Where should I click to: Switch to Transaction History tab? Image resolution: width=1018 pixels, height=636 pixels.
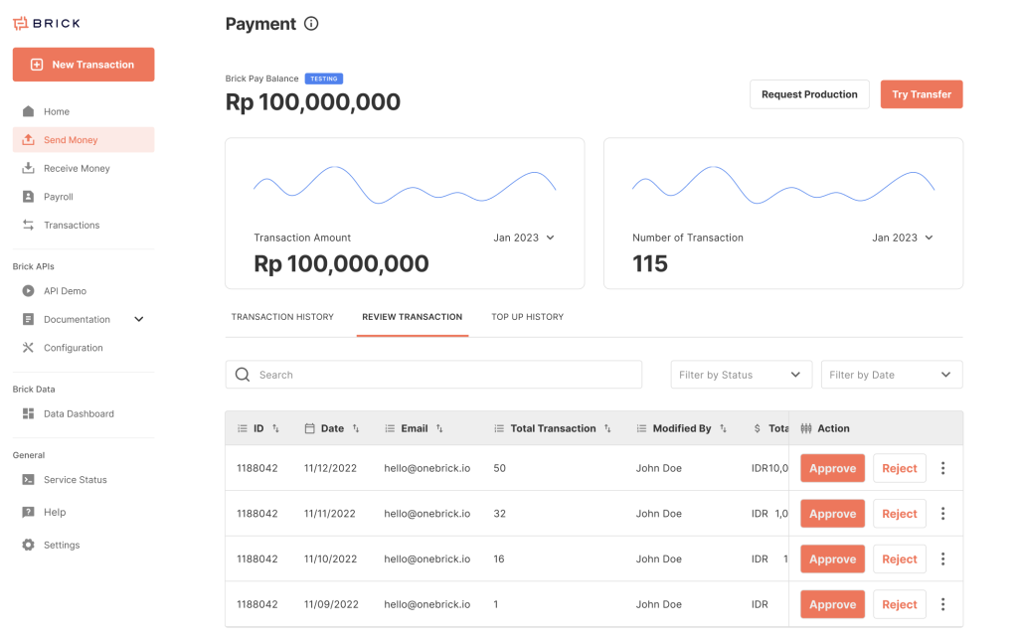click(x=282, y=317)
